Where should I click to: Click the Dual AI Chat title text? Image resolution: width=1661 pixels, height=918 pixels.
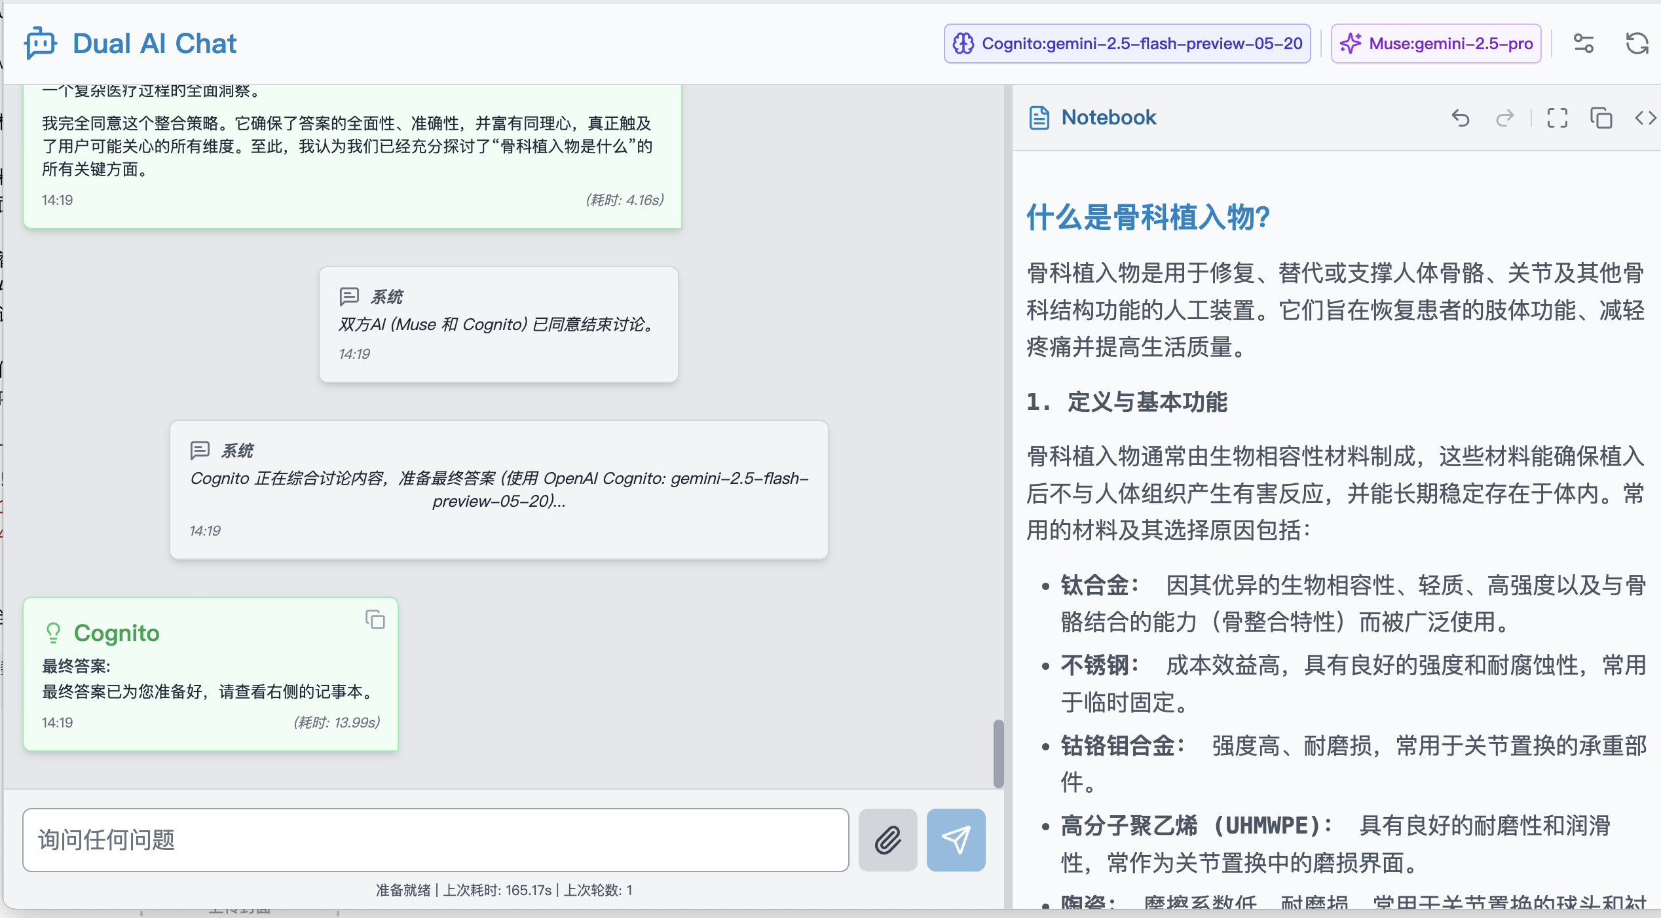pyautogui.click(x=155, y=44)
